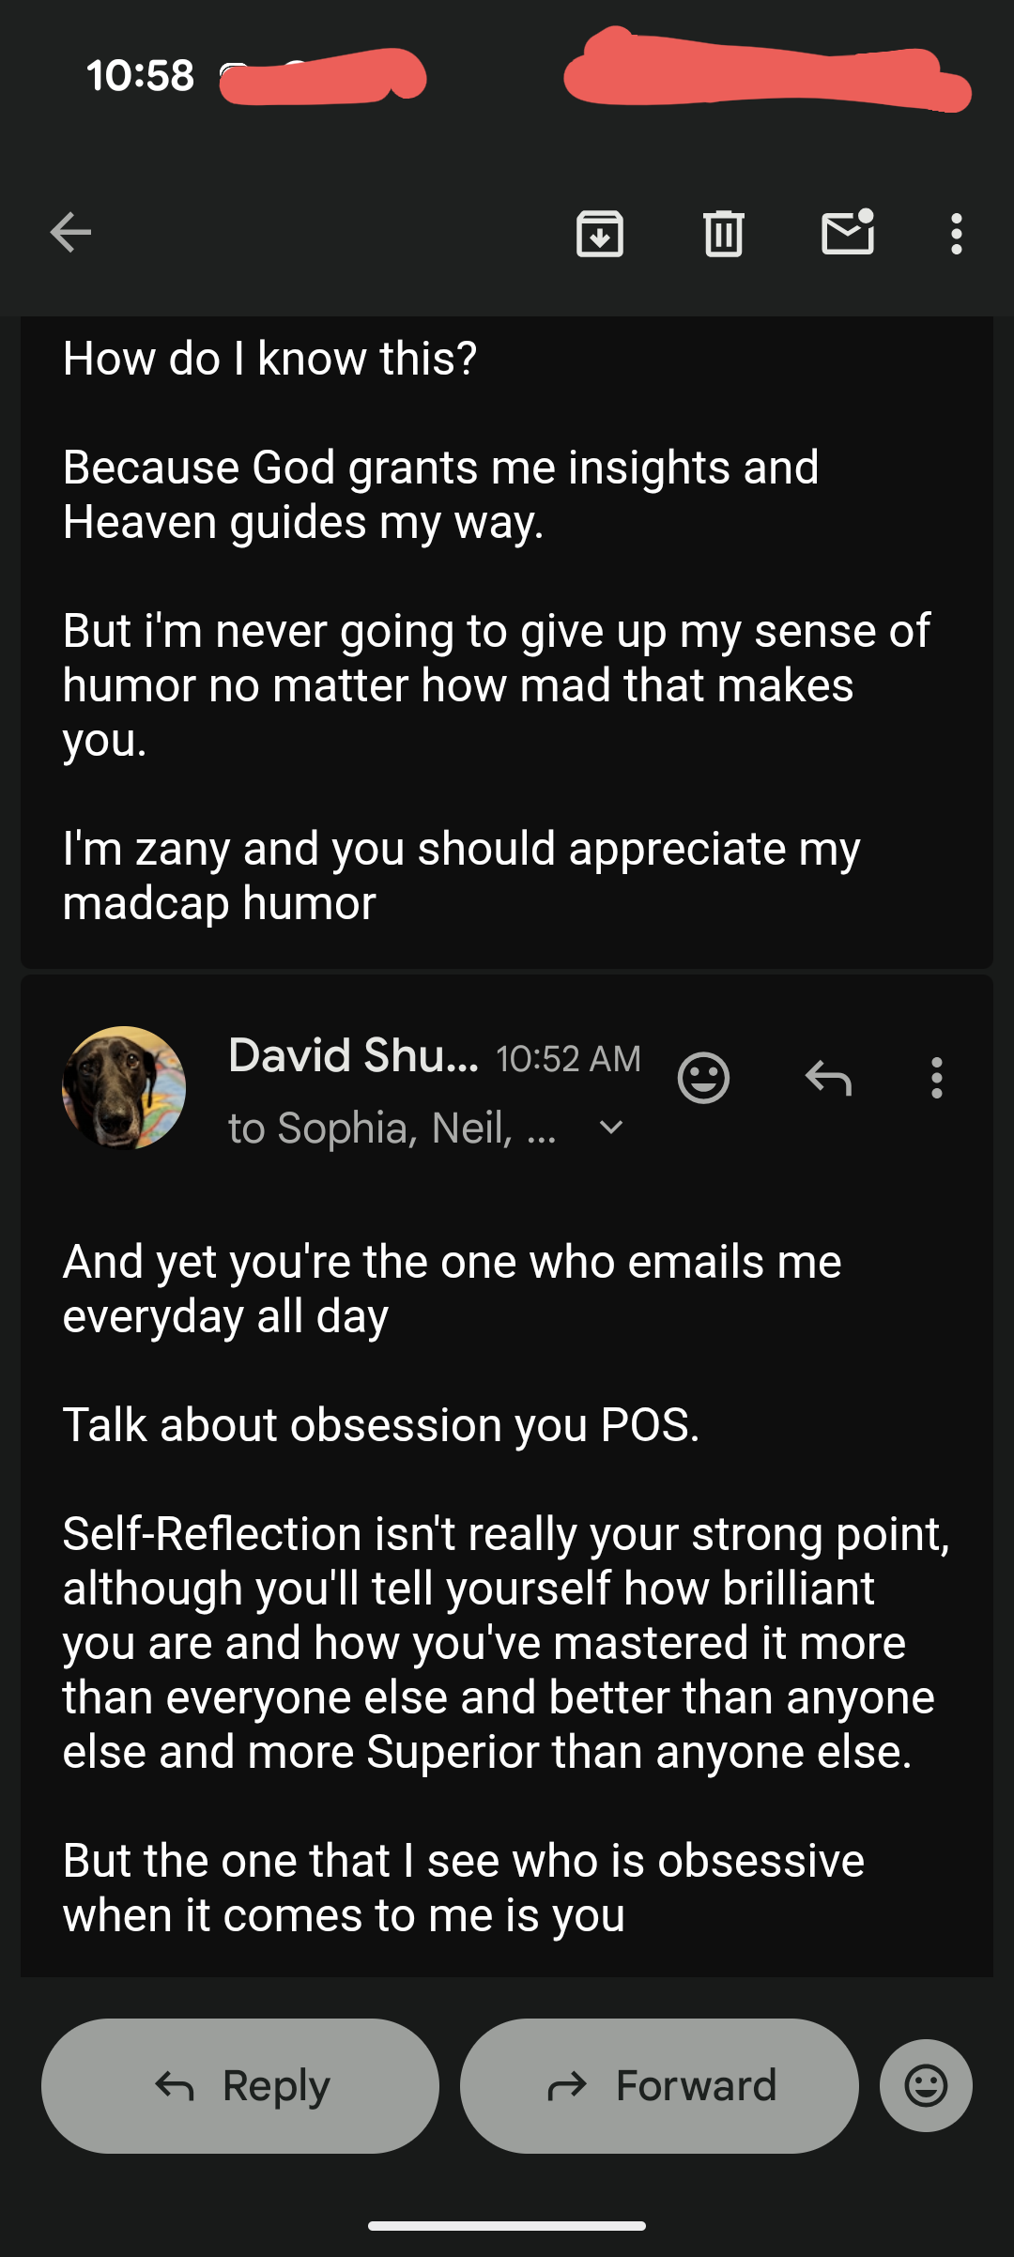Tap the 10:52 AM message timestamp
This screenshot has width=1014, height=2257.
[568, 1059]
